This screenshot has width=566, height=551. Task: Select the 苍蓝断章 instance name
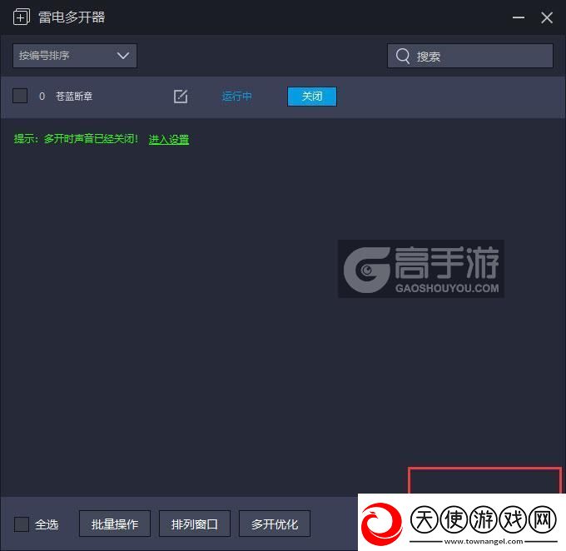pyautogui.click(x=74, y=97)
